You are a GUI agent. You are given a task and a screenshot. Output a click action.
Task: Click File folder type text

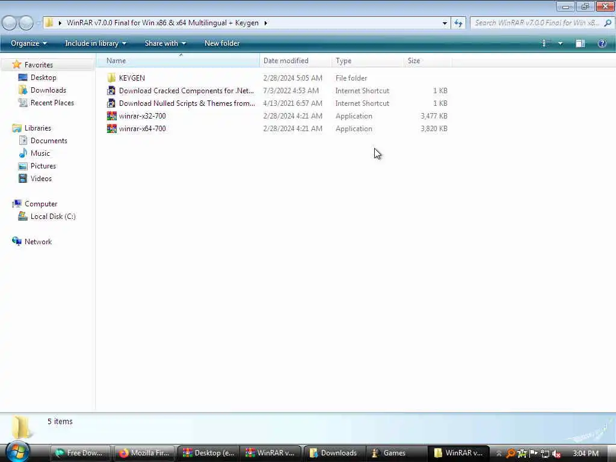tap(351, 78)
